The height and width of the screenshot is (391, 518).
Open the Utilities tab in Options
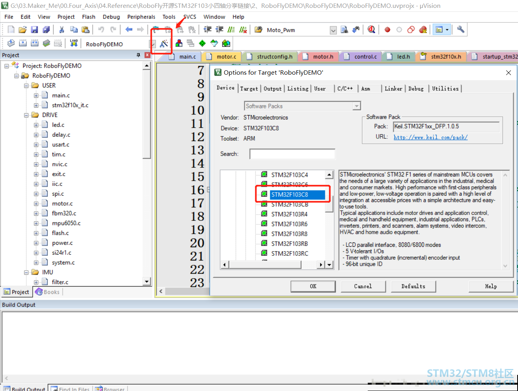pos(445,89)
